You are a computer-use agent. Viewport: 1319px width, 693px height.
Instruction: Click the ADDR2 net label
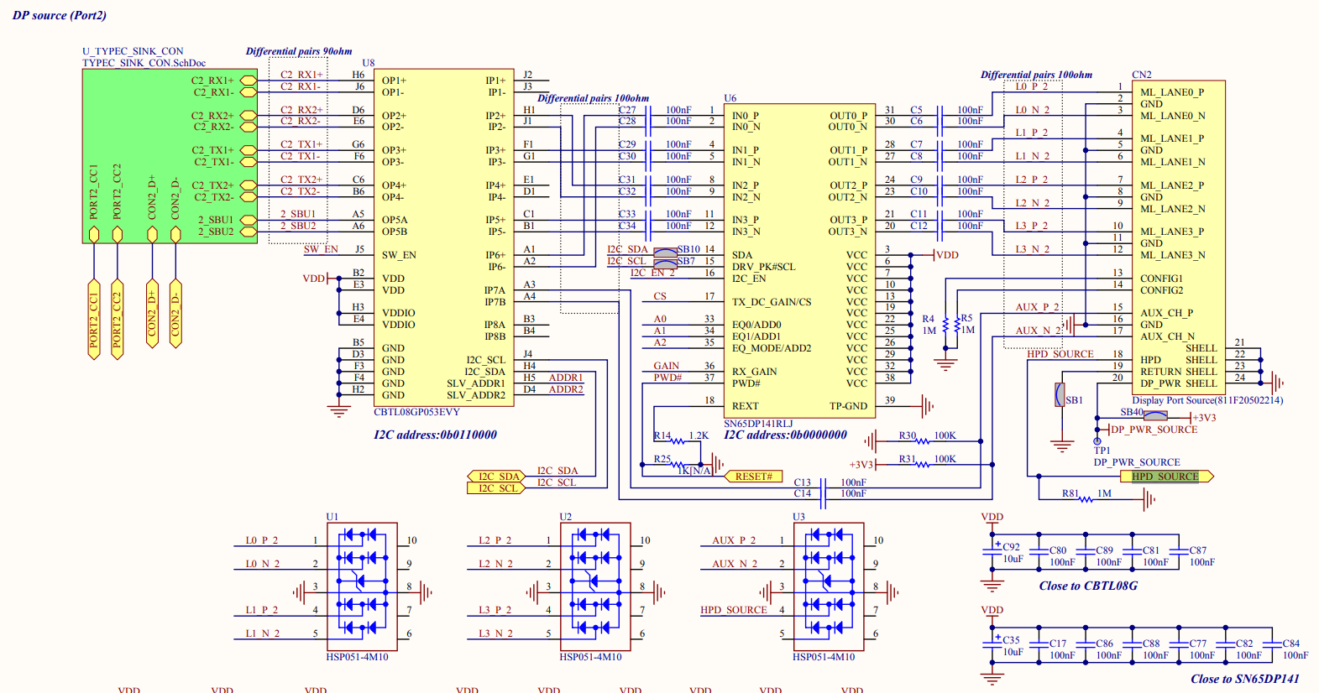click(x=566, y=389)
